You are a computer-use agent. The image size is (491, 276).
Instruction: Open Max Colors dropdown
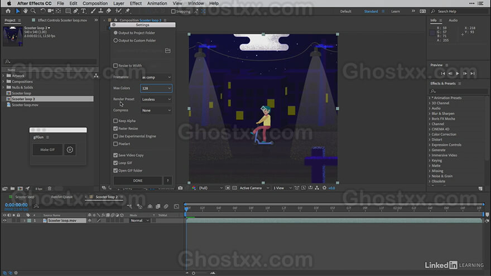tap(156, 88)
